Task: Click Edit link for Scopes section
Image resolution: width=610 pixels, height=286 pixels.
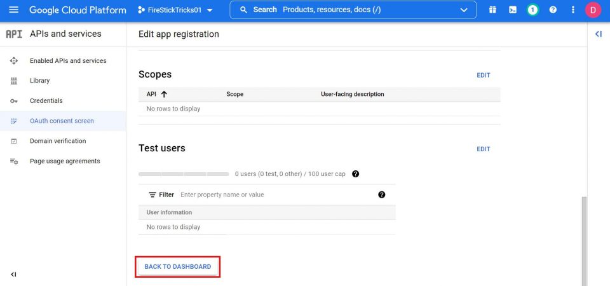Action: click(484, 75)
